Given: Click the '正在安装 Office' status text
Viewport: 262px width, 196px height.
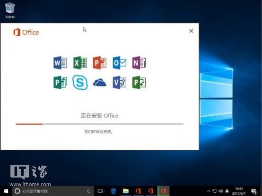Looking at the screenshot, I should pos(99,116).
